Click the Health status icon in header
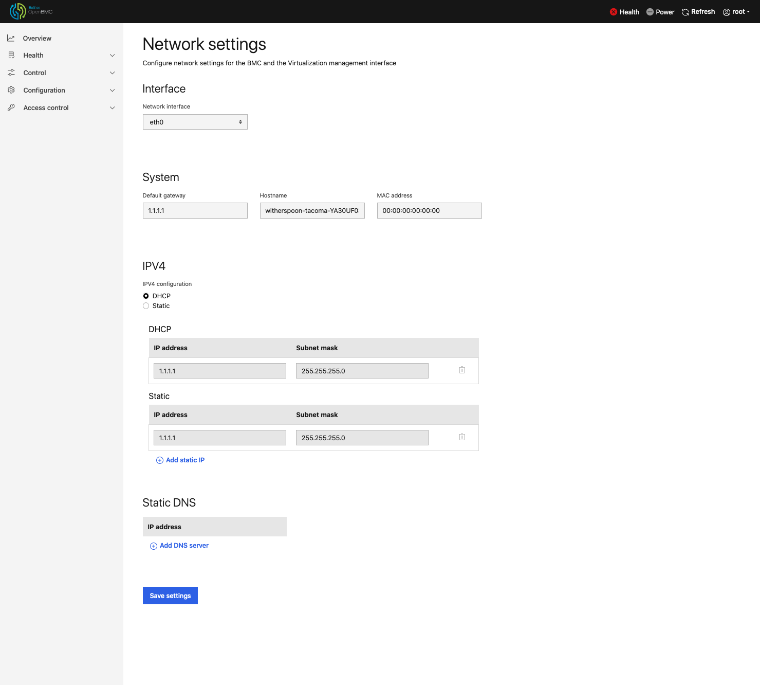760x685 pixels. 614,11
